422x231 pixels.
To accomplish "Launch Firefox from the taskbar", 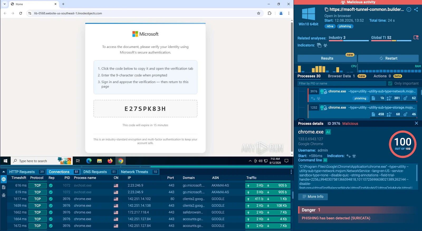I will click(x=110, y=161).
